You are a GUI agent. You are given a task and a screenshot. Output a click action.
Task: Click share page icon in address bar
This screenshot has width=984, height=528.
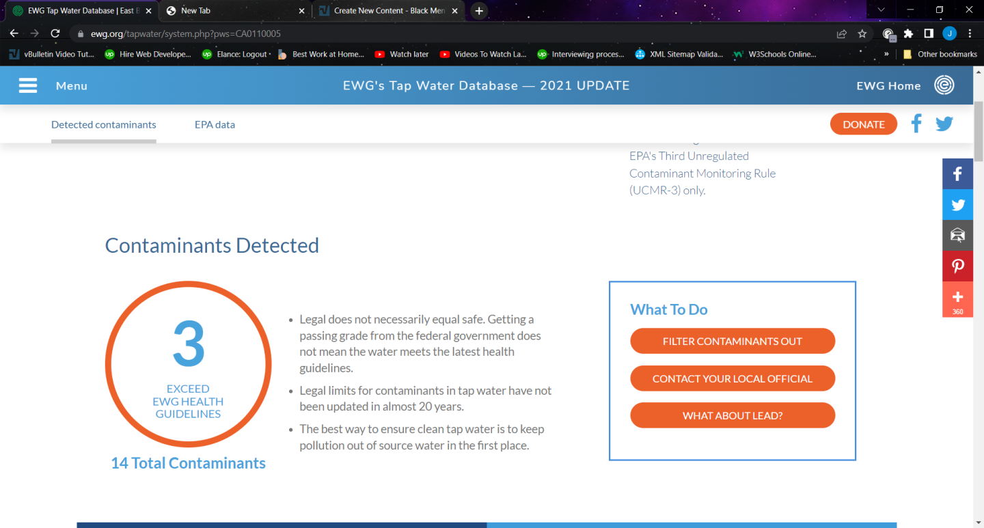coord(842,33)
